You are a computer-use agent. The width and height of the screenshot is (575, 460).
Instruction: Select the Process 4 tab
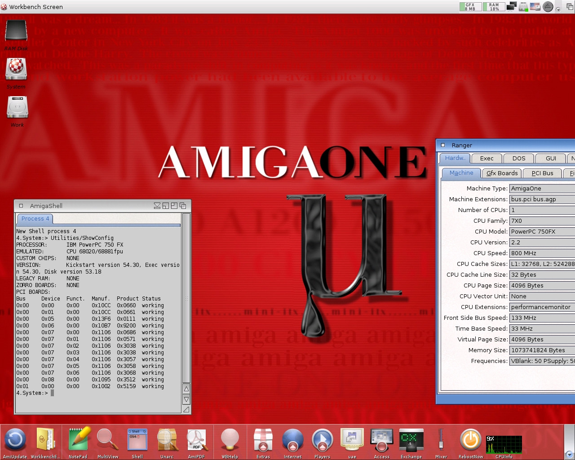[x=35, y=219]
